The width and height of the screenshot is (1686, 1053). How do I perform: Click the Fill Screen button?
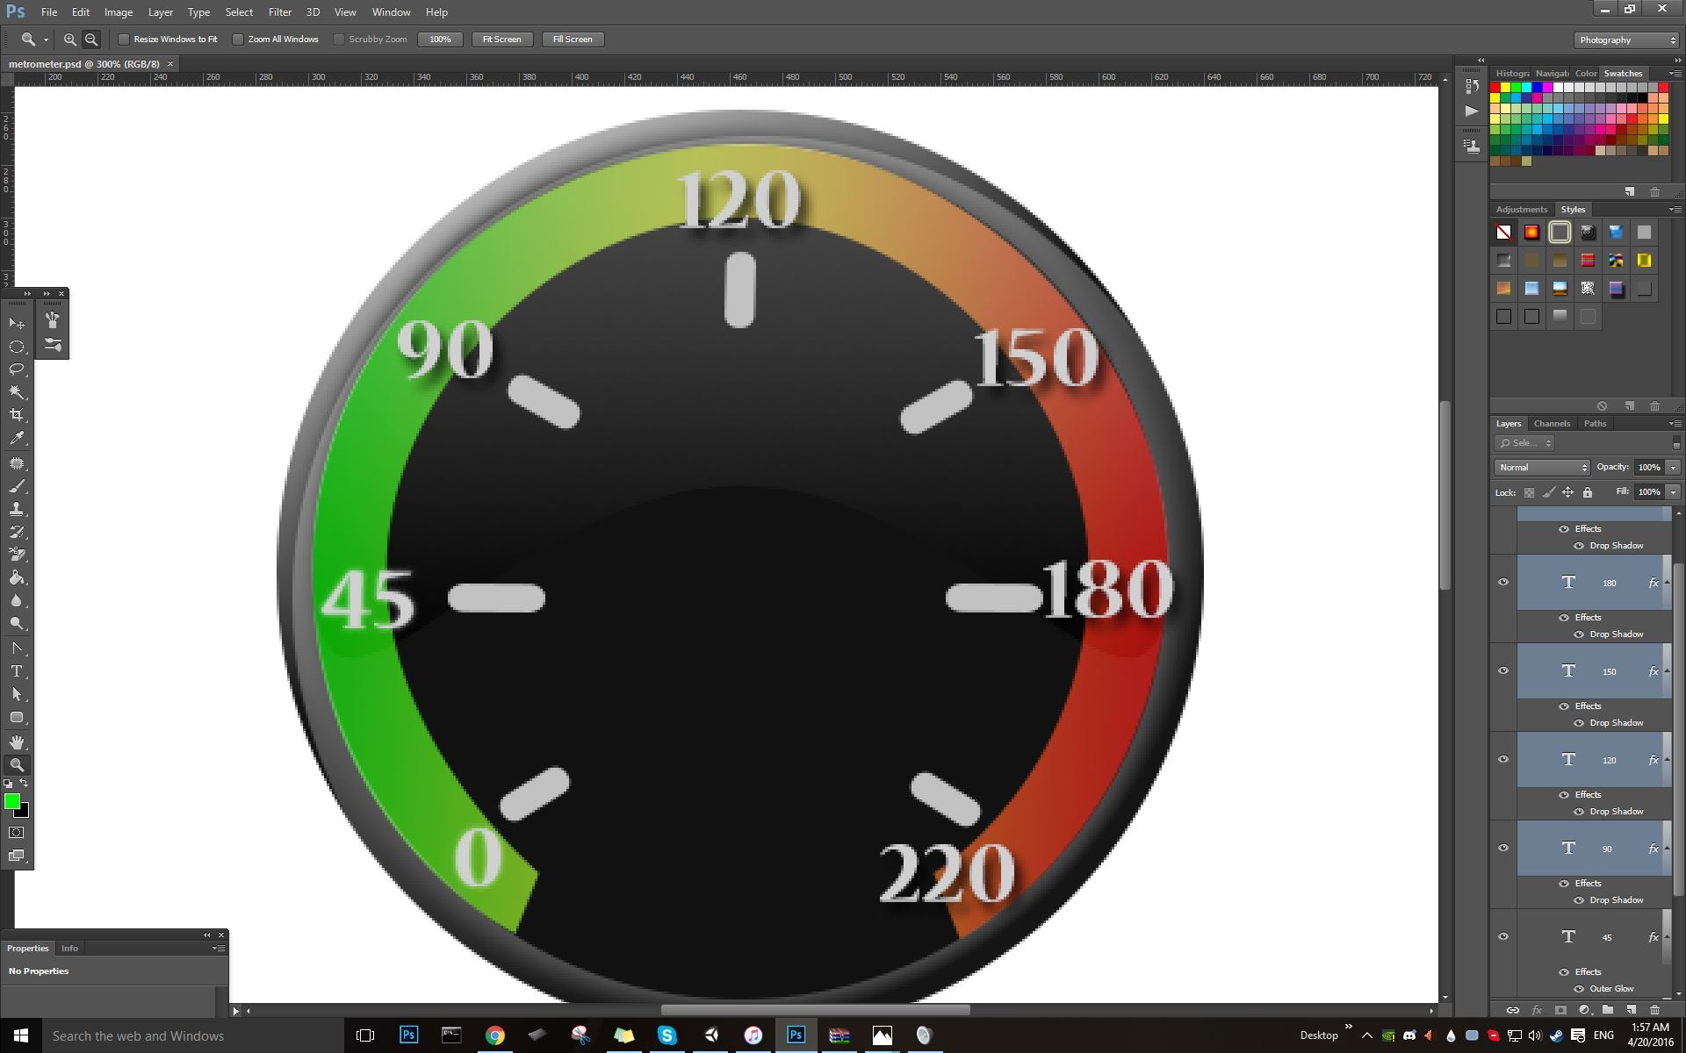[x=573, y=39]
